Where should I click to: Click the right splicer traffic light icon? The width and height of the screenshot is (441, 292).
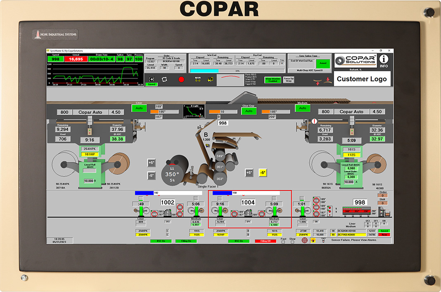pos(351,132)
